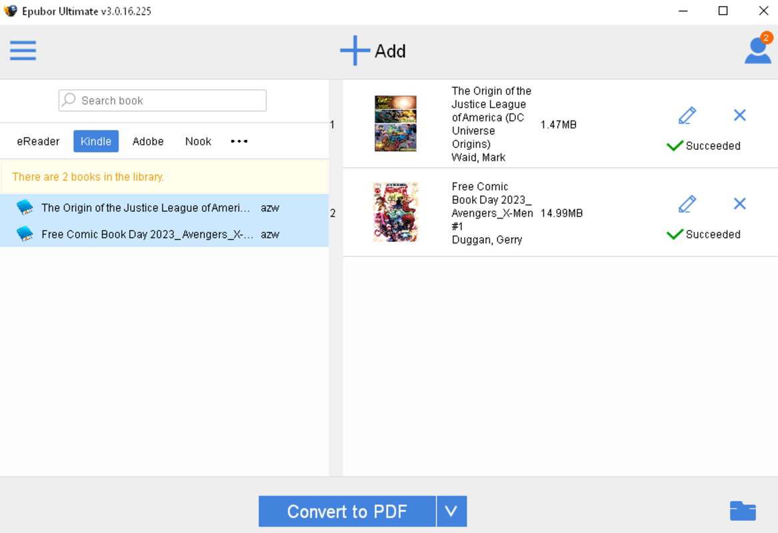Image resolution: width=778 pixels, height=533 pixels.
Task: Remove the Avengers_X-Men book from conversion
Action: click(x=739, y=204)
